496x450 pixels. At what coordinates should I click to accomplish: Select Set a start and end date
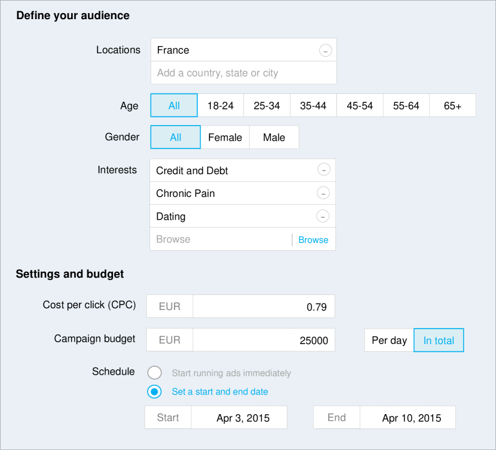point(154,392)
